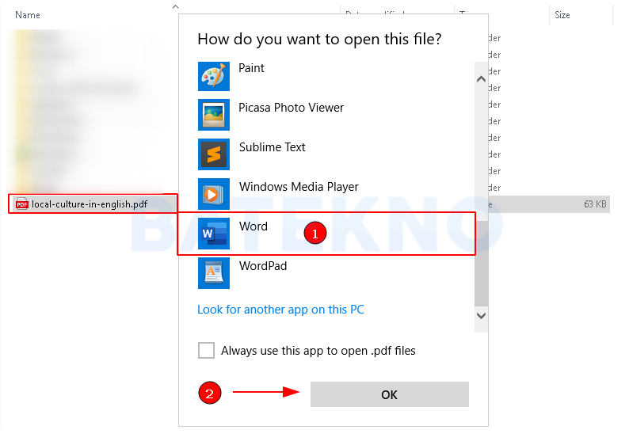Image resolution: width=629 pixels, height=445 pixels.
Task: Open Look for another app on this PC
Action: click(280, 310)
